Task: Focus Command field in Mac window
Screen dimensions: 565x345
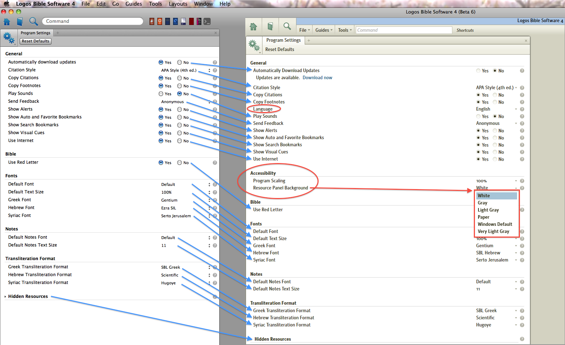Action: pyautogui.click(x=93, y=21)
